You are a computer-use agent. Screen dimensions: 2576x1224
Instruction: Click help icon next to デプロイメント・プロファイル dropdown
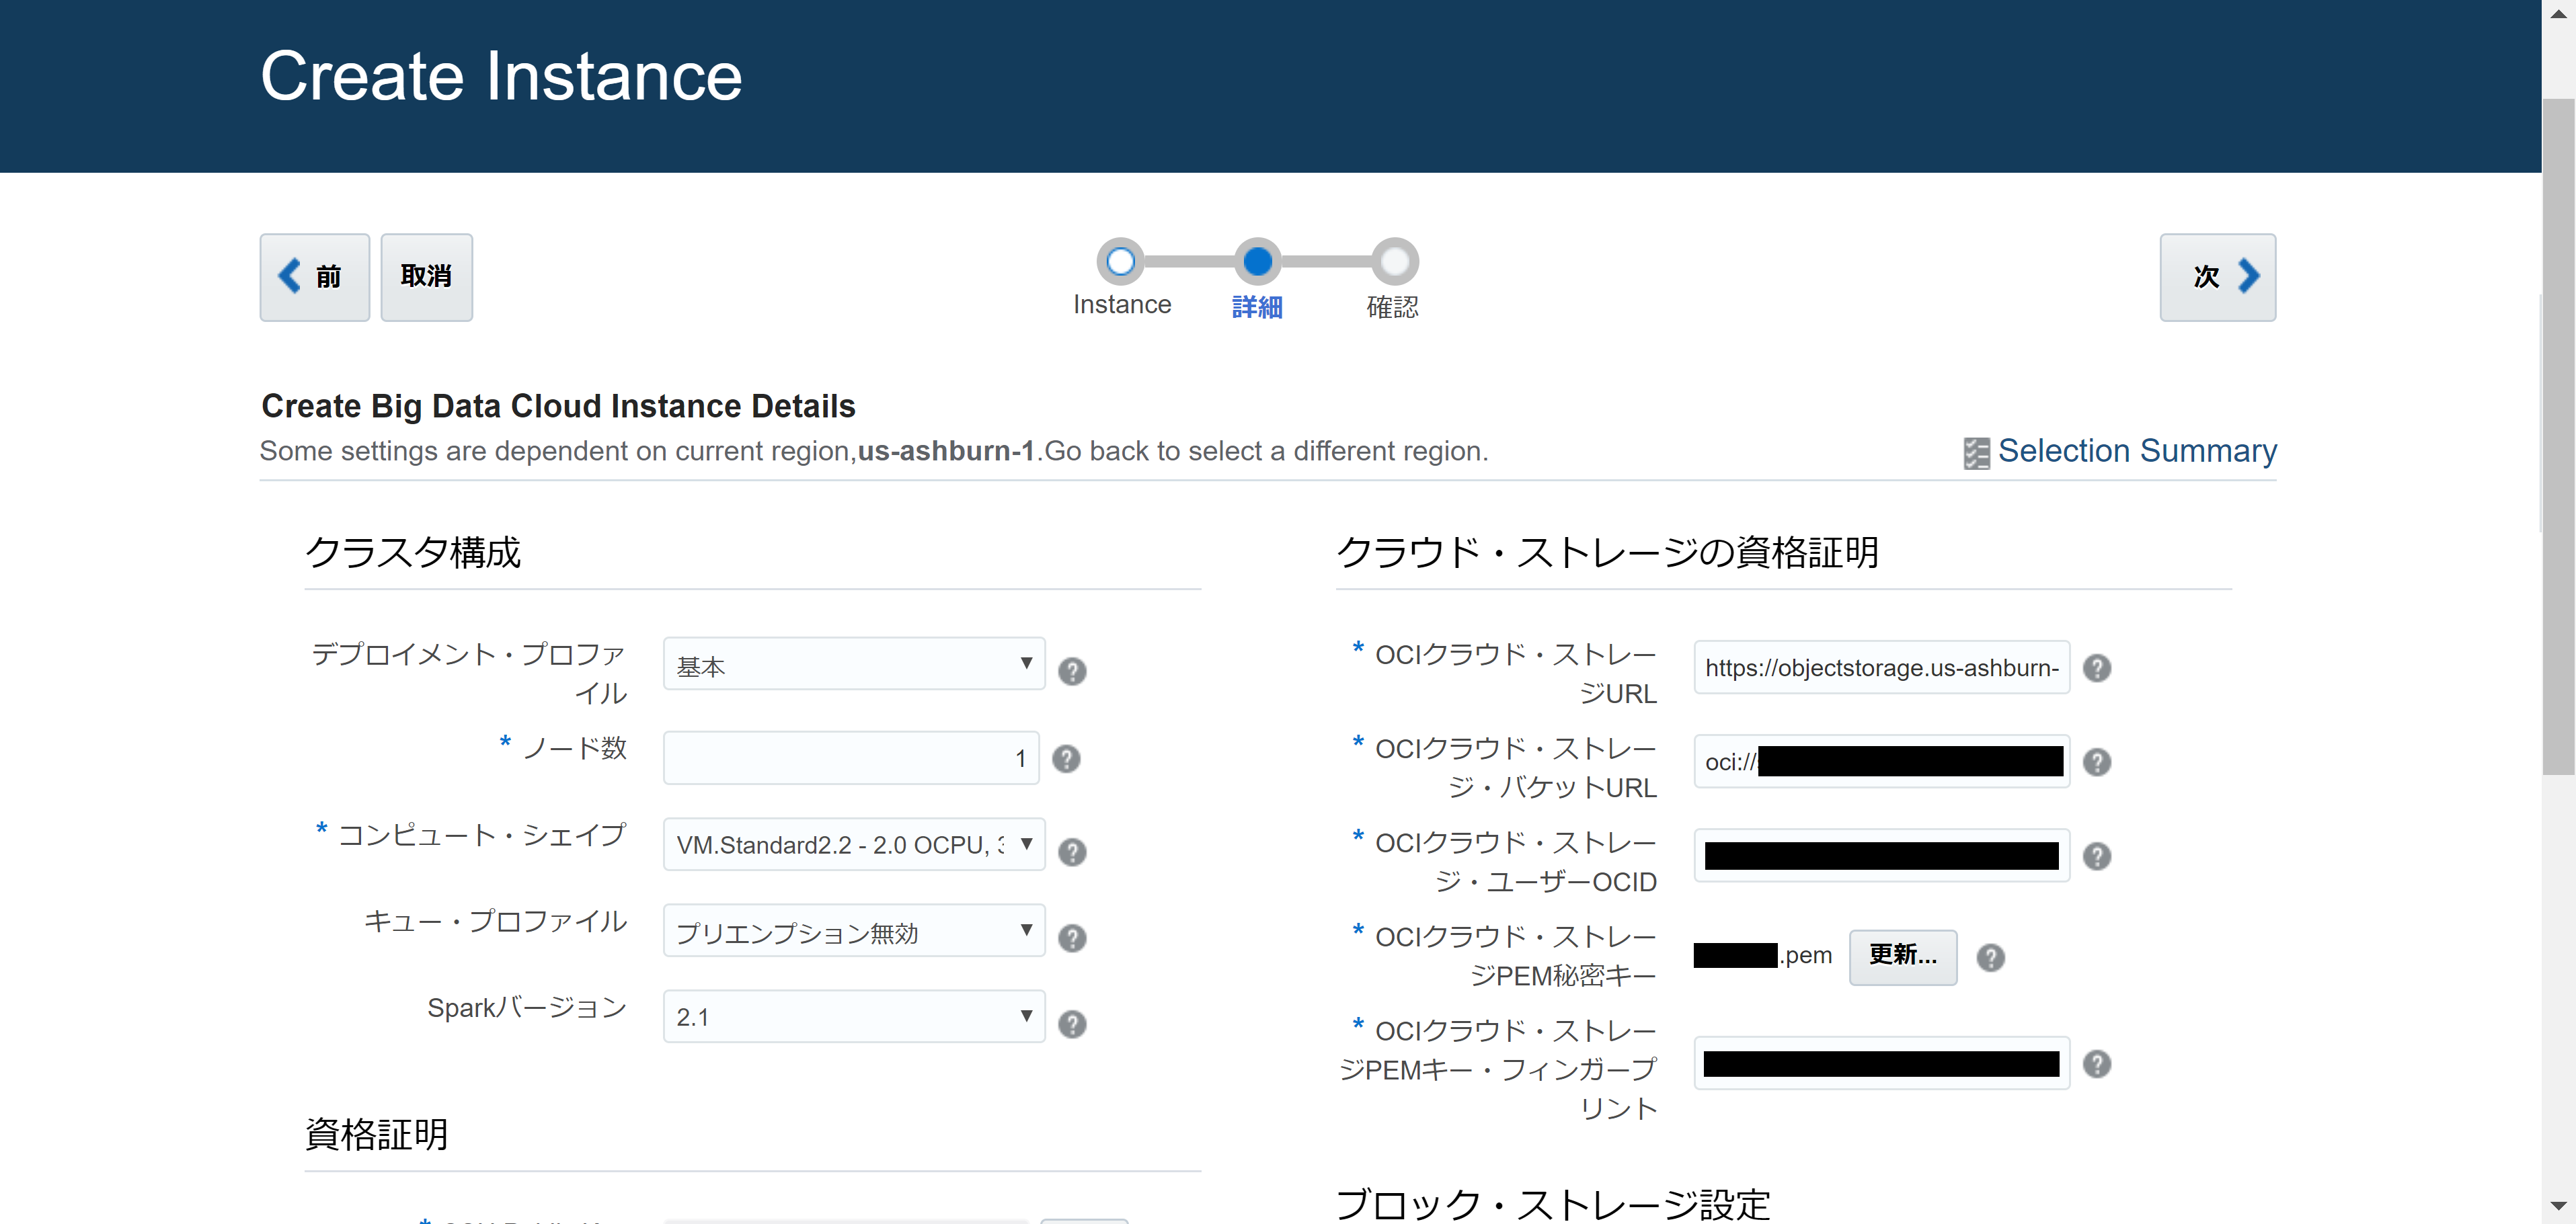coord(1072,670)
